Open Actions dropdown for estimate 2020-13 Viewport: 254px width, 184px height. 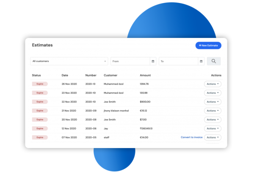(213, 84)
